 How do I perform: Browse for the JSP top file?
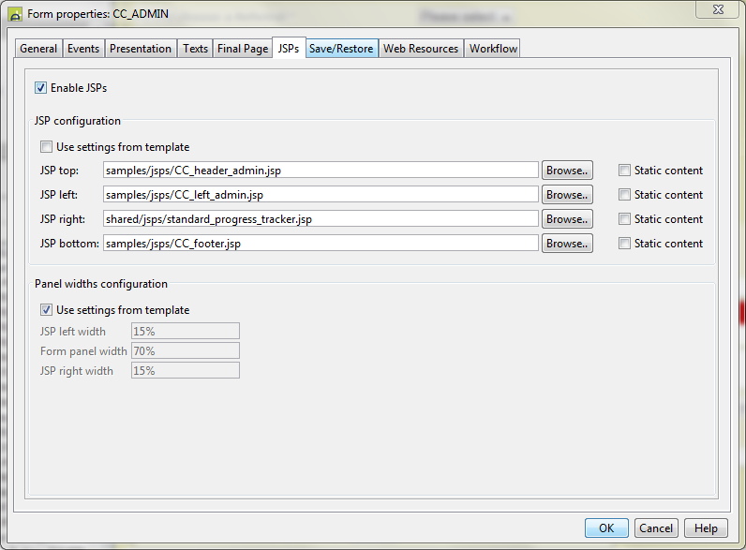click(x=567, y=171)
